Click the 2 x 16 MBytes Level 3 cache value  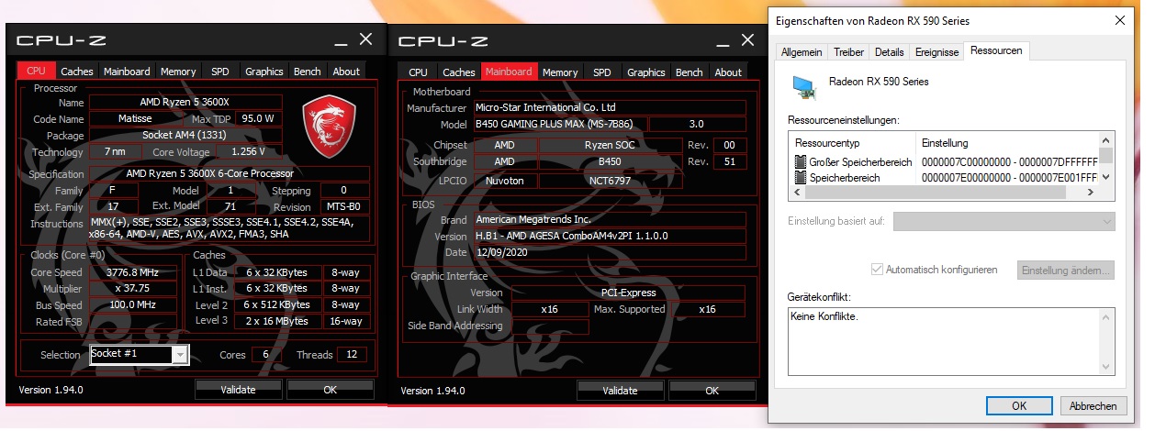point(277,321)
